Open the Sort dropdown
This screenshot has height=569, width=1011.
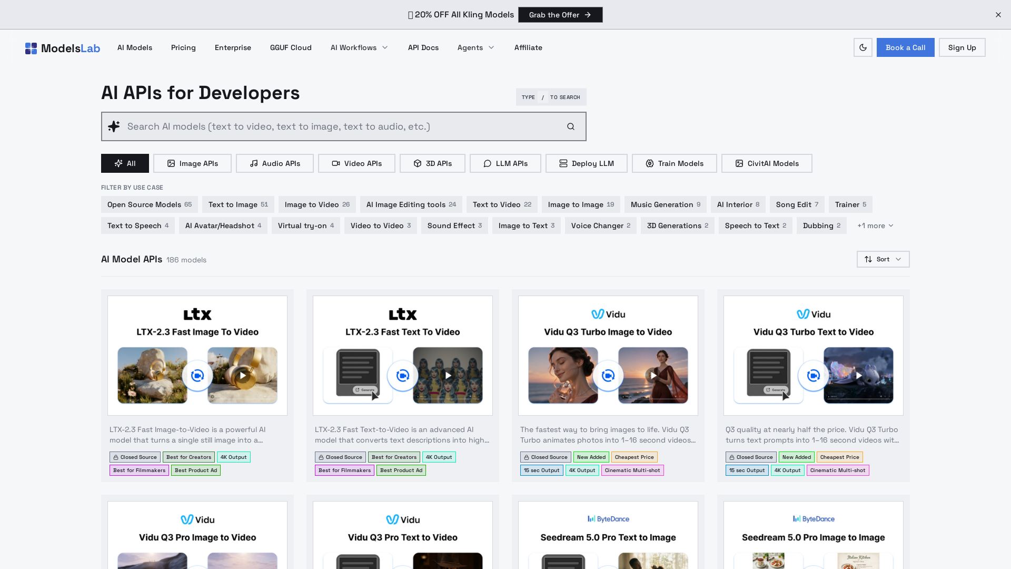point(883,259)
